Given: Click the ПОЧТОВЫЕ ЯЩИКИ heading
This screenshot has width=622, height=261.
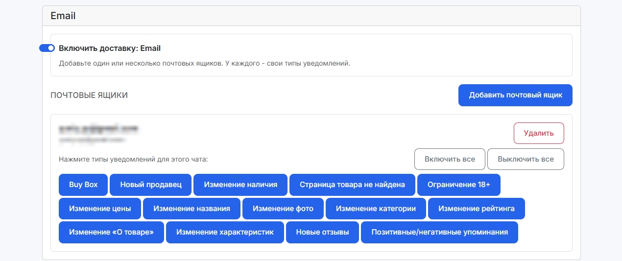Looking at the screenshot, I should click(89, 95).
